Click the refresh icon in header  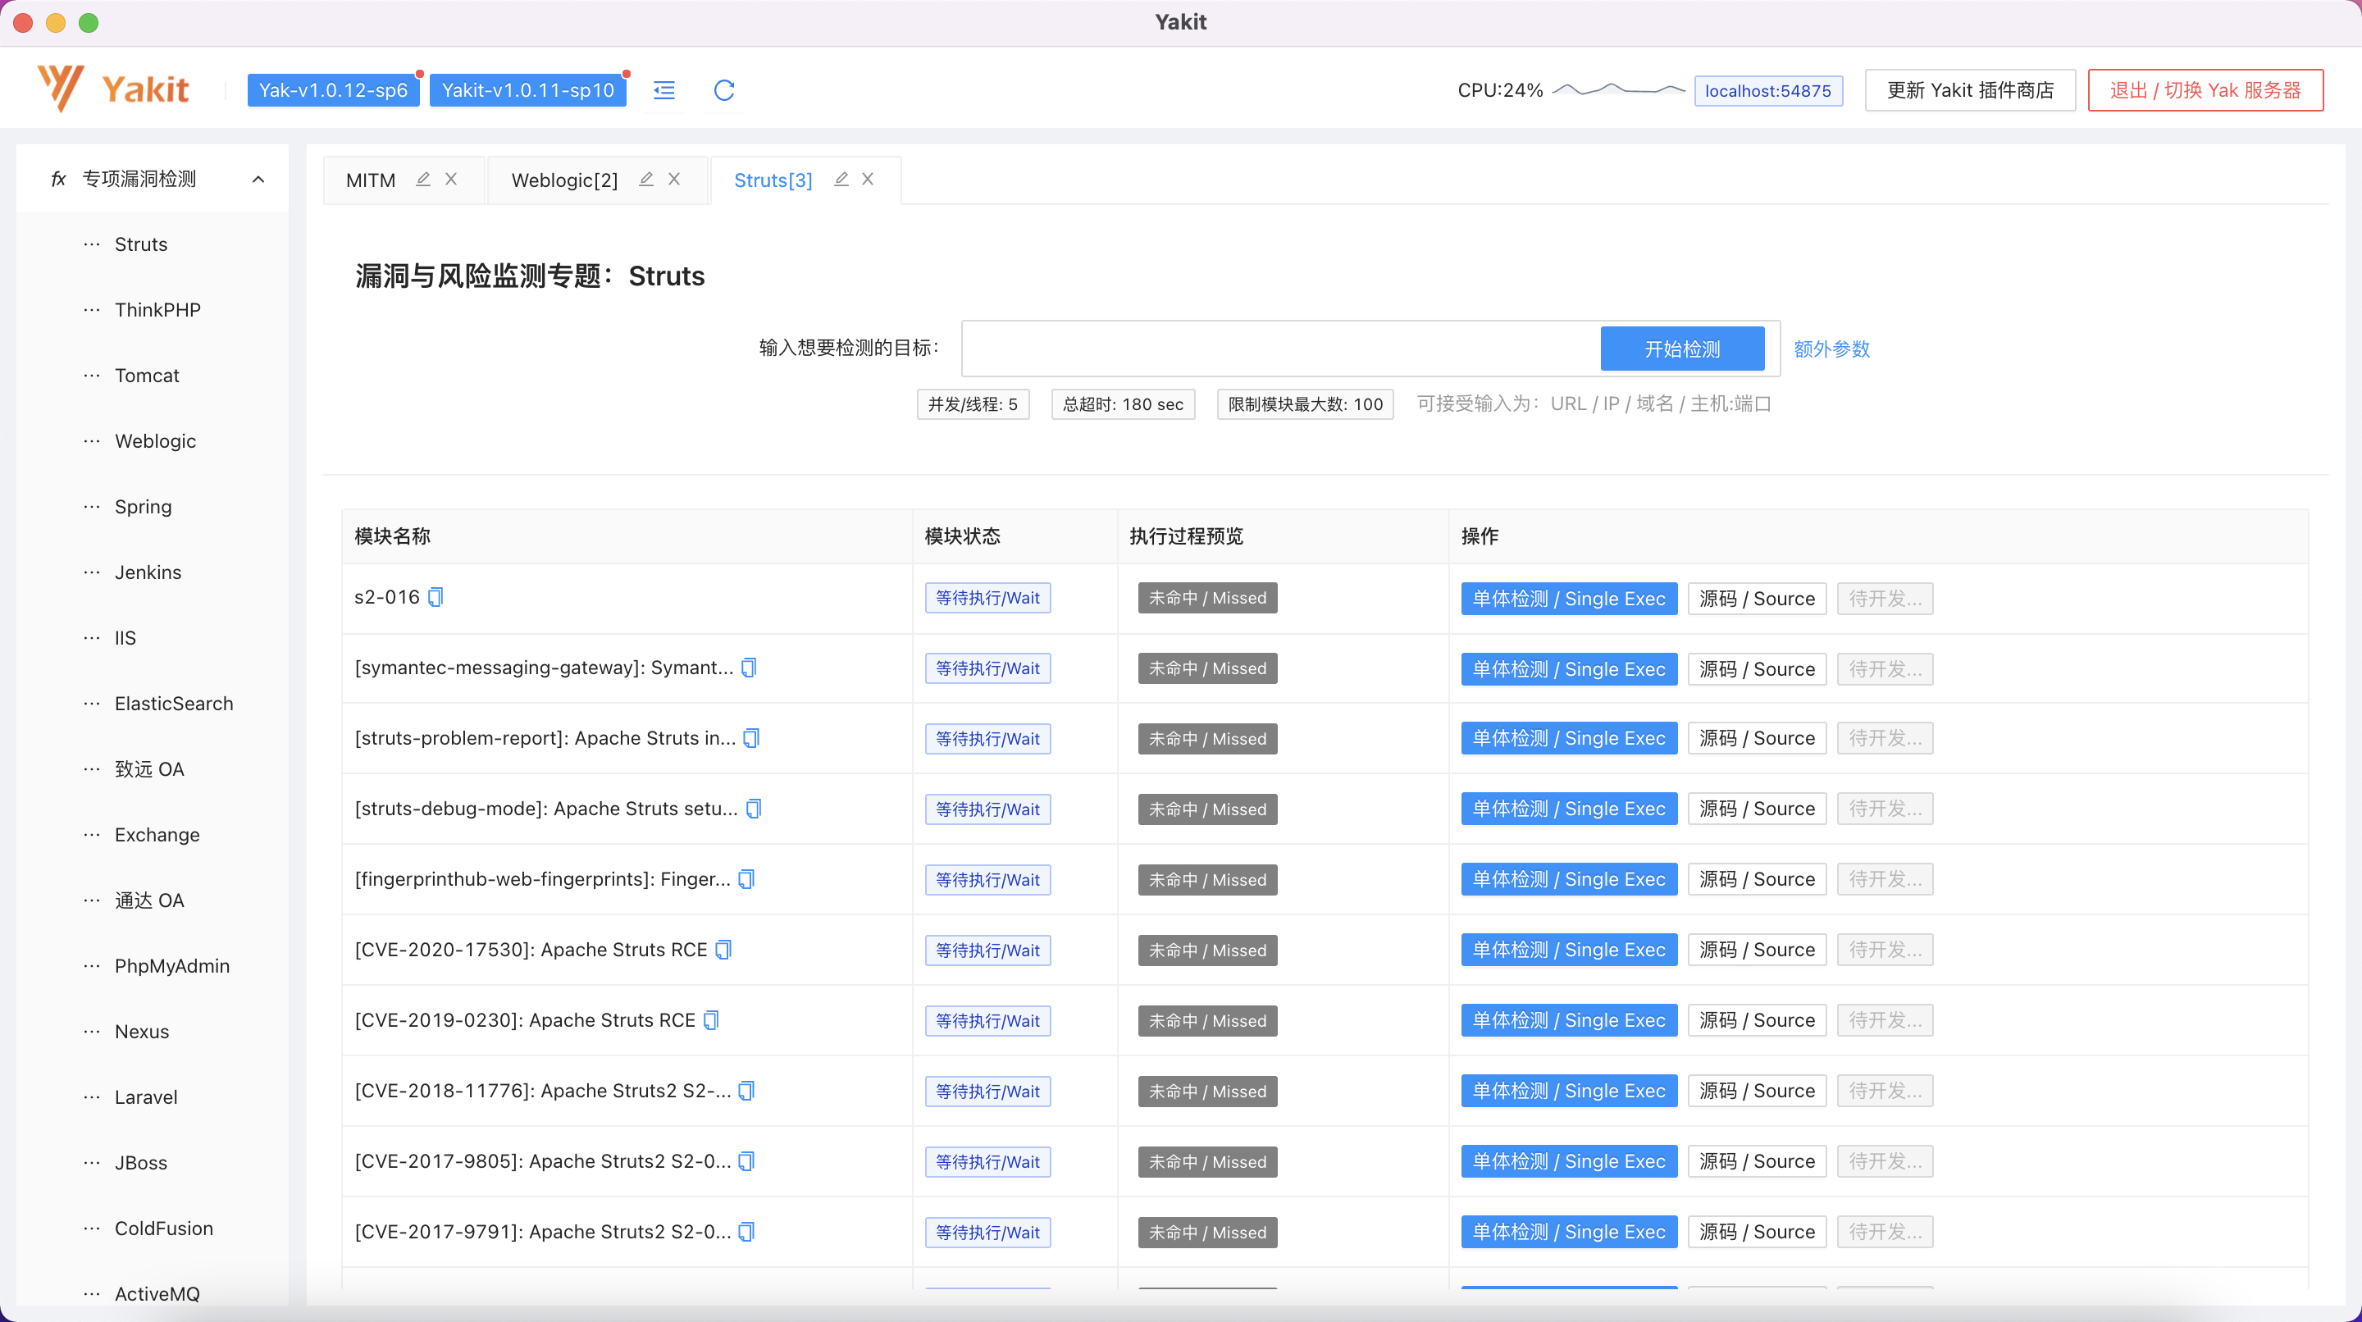723,90
